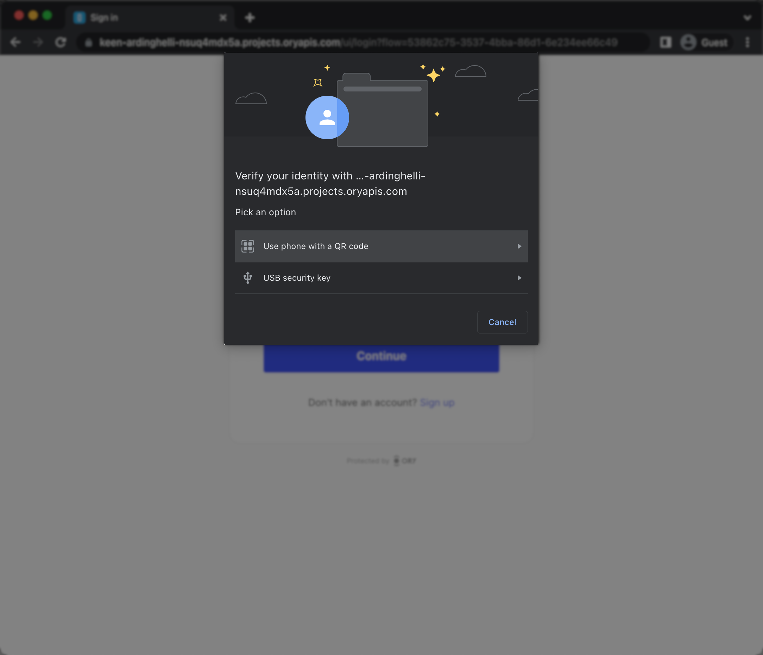Select Use phone with a QR code
Image resolution: width=763 pixels, height=655 pixels.
[x=381, y=246]
